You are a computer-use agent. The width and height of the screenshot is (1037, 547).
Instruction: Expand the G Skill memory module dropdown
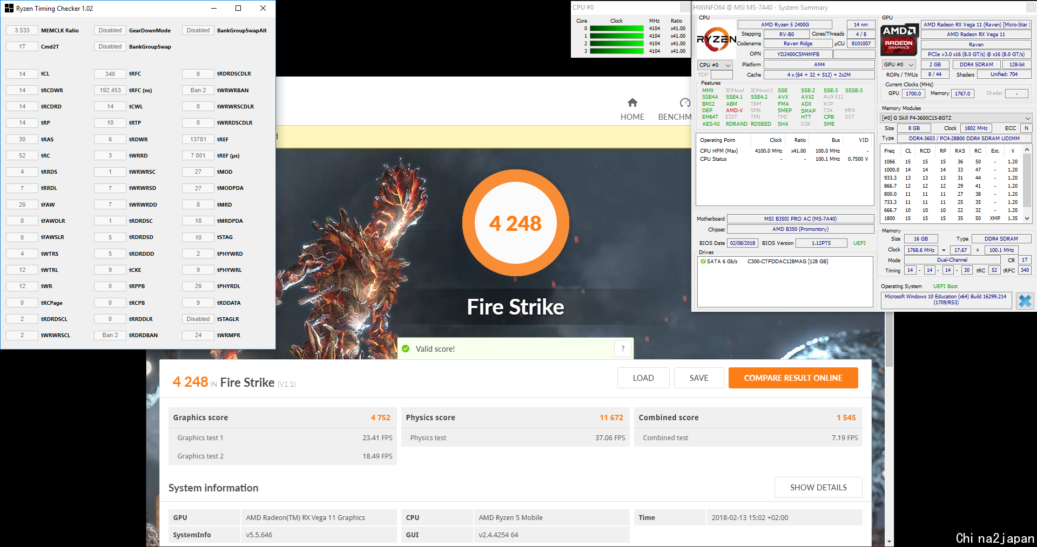pyautogui.click(x=1027, y=118)
